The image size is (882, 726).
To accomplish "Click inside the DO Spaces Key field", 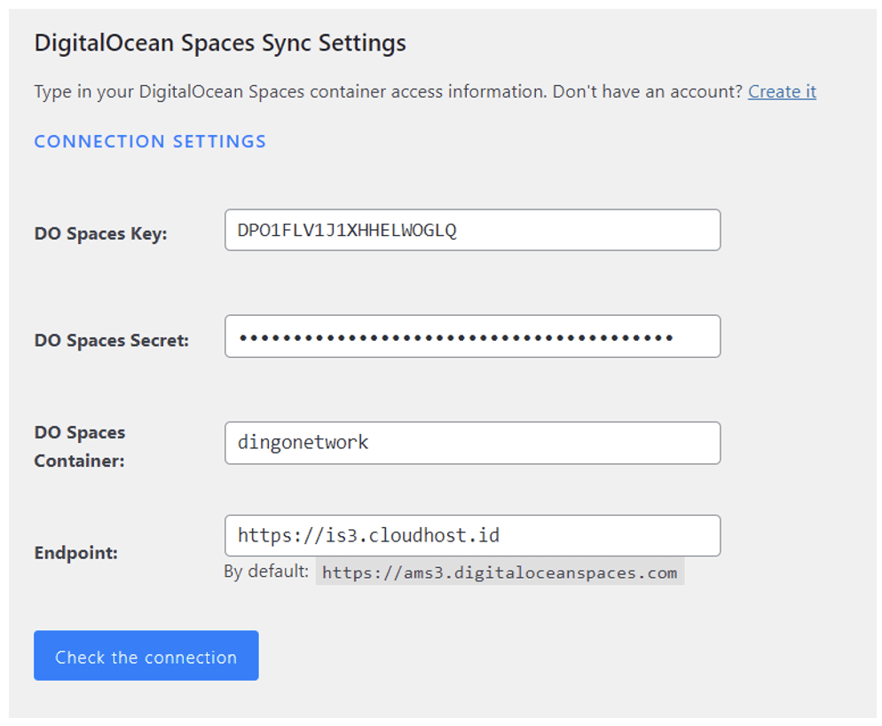I will (x=470, y=230).
